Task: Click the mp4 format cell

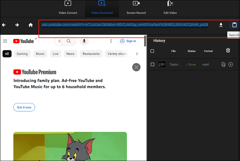Action: (205, 65)
